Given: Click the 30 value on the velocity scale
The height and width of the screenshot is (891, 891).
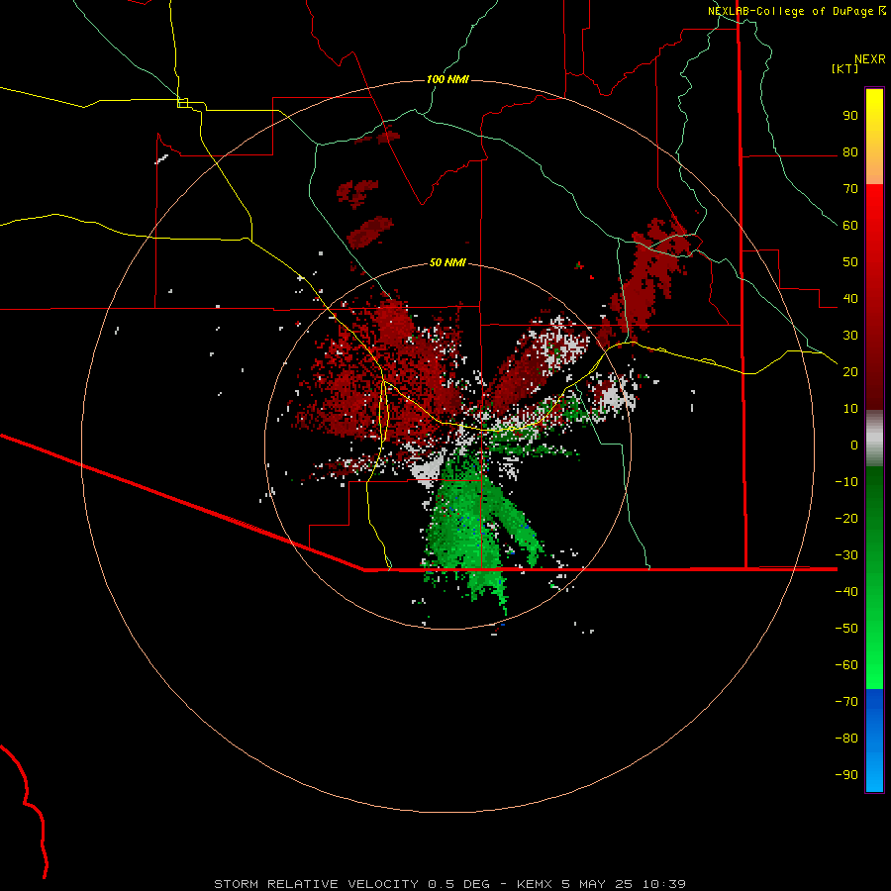Looking at the screenshot, I should pyautogui.click(x=850, y=336).
